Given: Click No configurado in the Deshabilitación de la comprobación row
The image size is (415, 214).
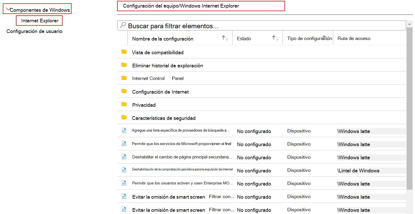Looking at the screenshot, I should pyautogui.click(x=254, y=171).
